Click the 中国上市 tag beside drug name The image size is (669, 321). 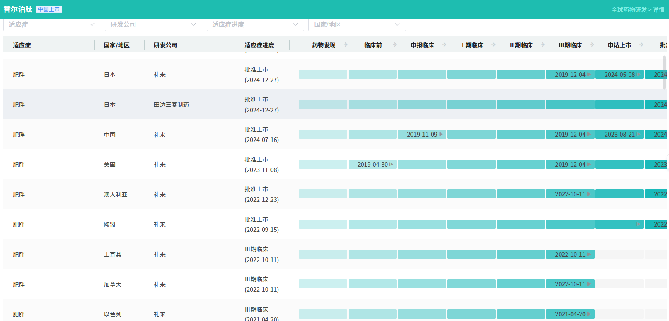[x=49, y=9]
